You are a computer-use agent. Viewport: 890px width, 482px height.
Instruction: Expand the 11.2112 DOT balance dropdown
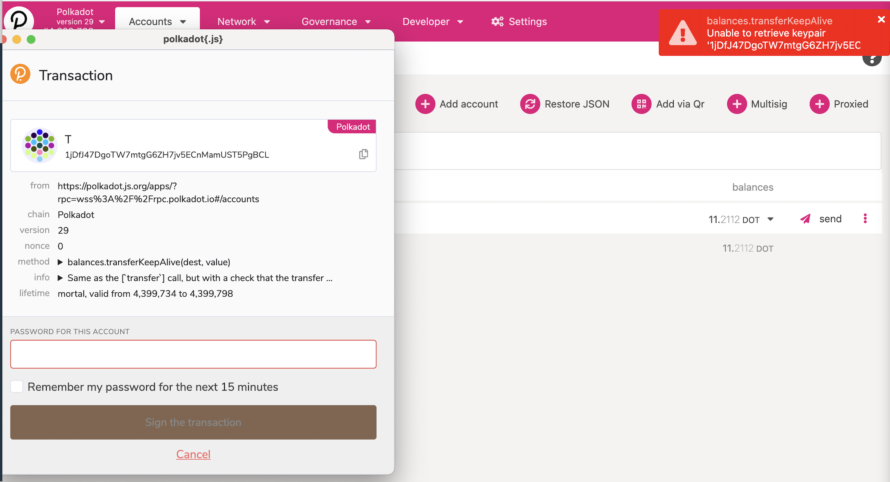[x=770, y=219]
